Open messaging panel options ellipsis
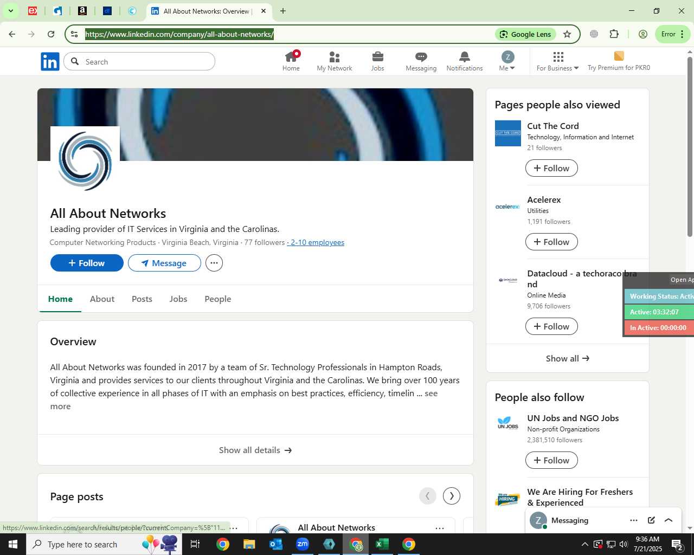694x555 pixels. (634, 520)
